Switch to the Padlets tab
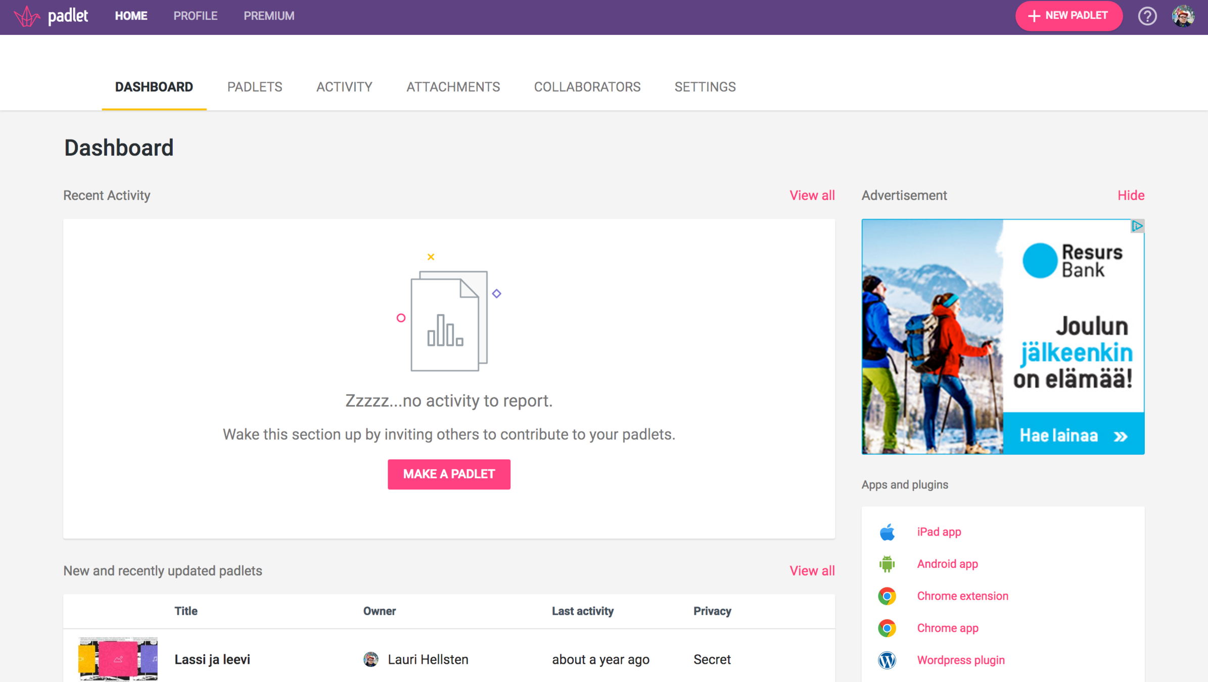This screenshot has height=682, width=1208. 255,87
